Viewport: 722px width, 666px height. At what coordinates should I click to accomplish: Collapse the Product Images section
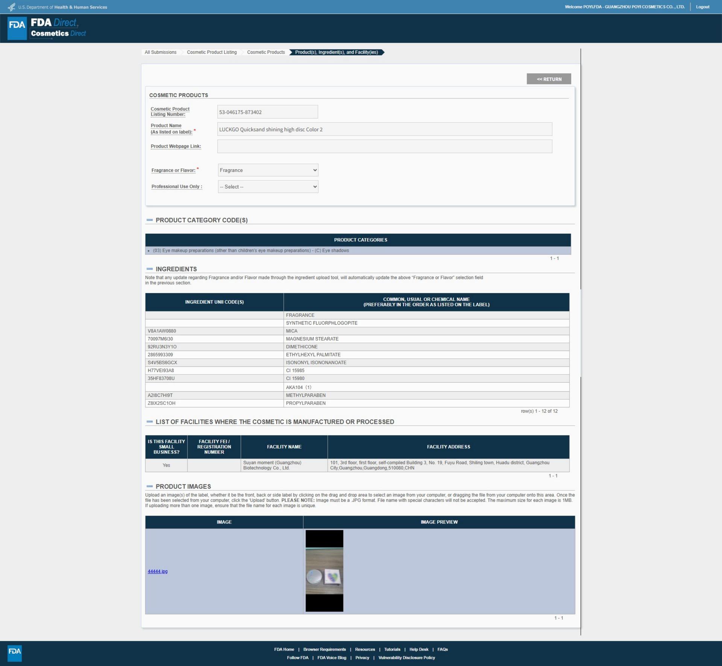tap(150, 487)
